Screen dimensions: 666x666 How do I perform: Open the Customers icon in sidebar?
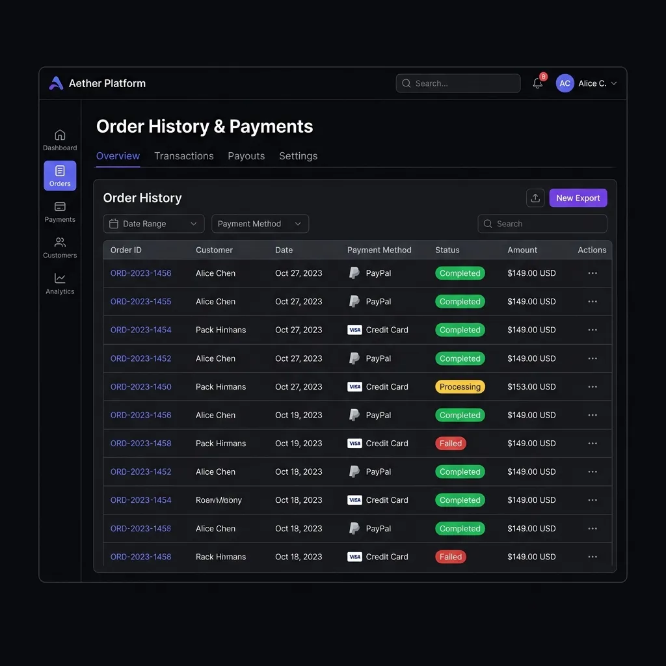click(x=60, y=243)
